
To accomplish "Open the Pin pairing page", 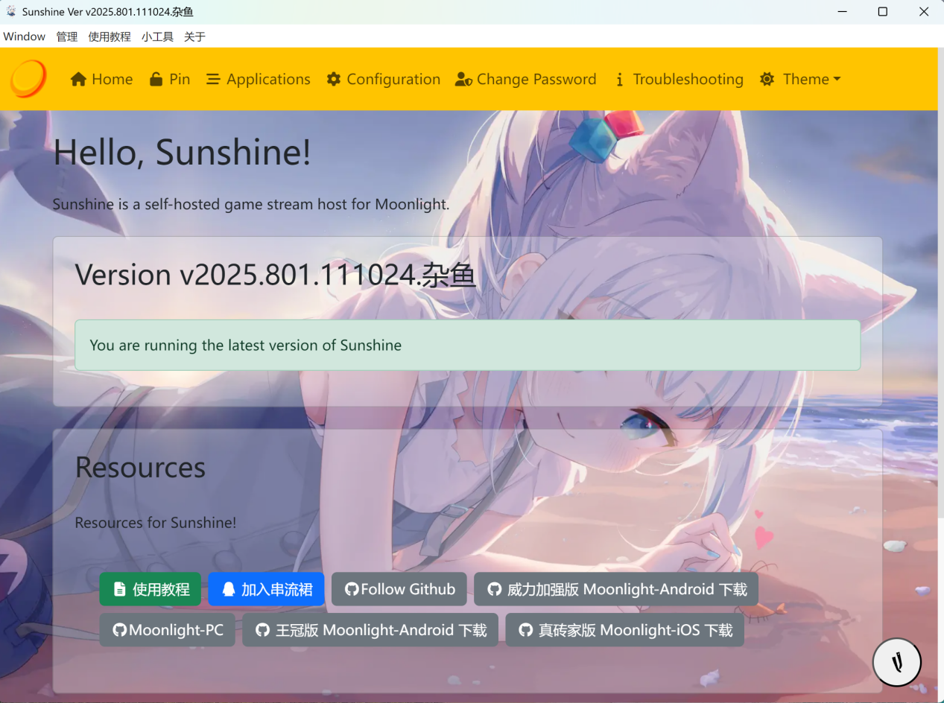I will pos(170,79).
